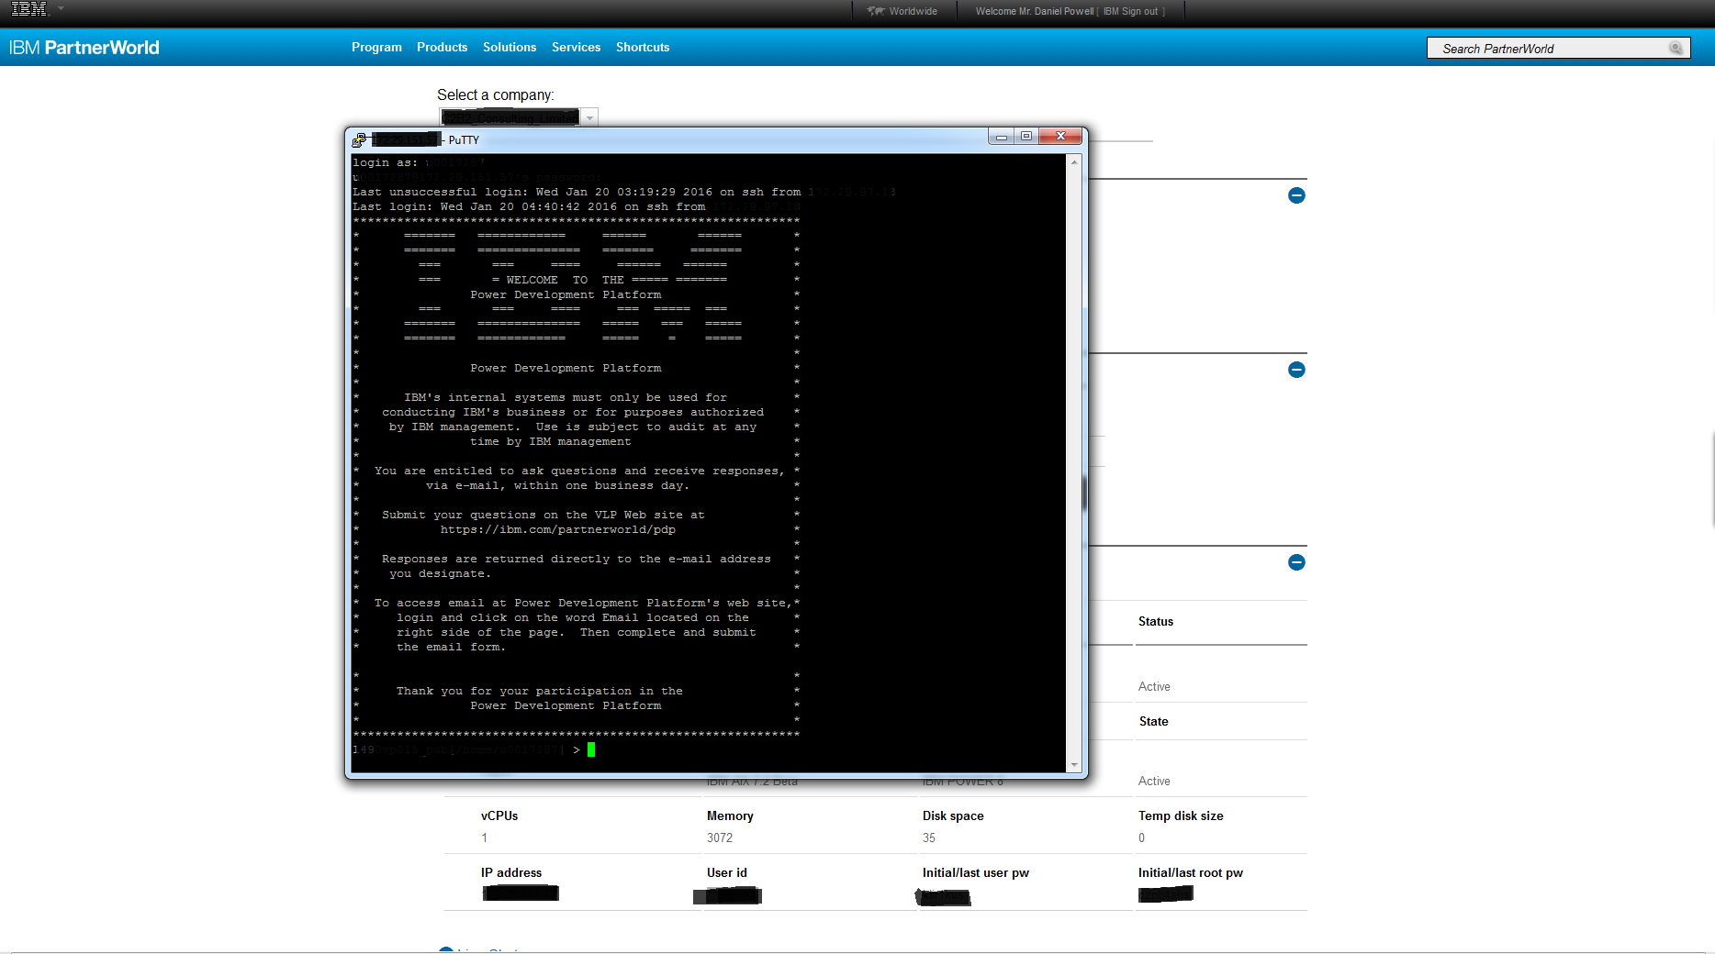Open the Program menu
The image size is (1715, 954).
pos(376,48)
